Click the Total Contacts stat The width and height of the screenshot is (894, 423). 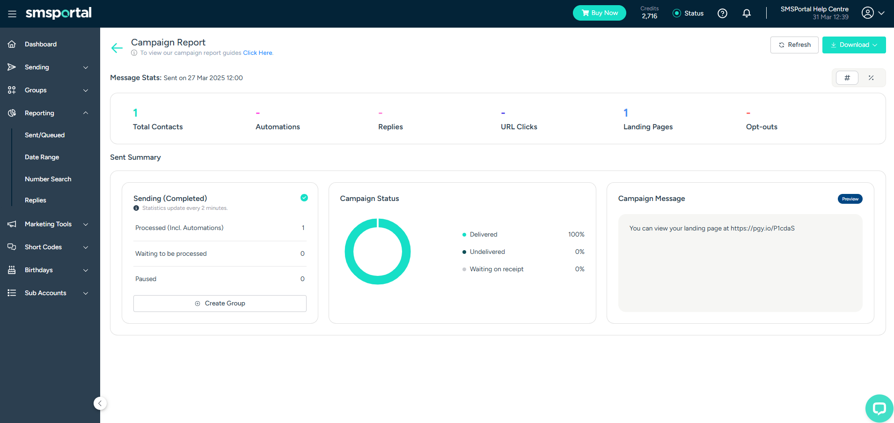tap(158, 119)
